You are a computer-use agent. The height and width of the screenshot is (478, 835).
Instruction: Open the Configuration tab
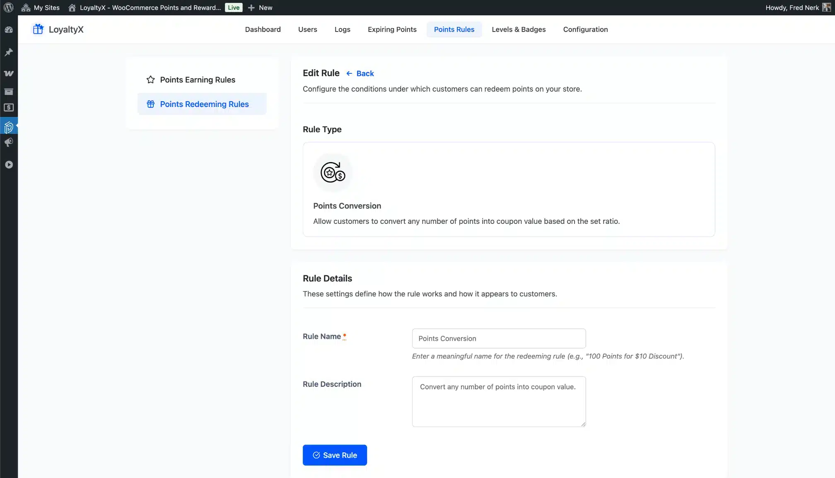[x=585, y=29]
